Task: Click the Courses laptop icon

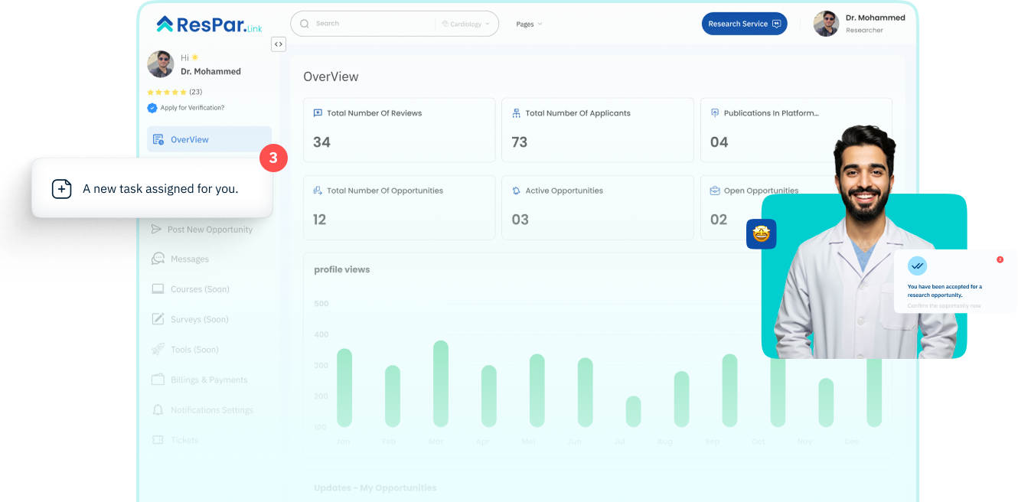Action: [158, 289]
